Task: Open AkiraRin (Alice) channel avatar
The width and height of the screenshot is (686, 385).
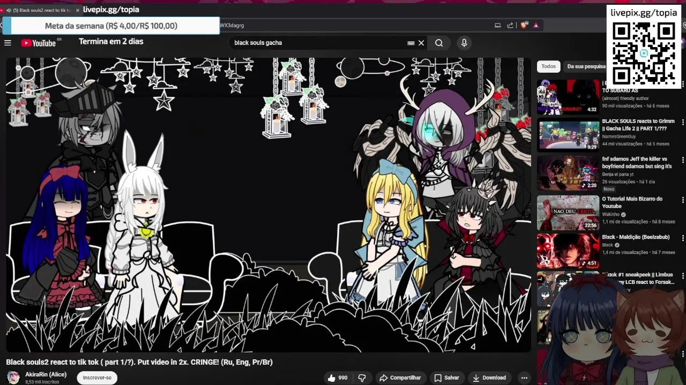Action: point(13,378)
